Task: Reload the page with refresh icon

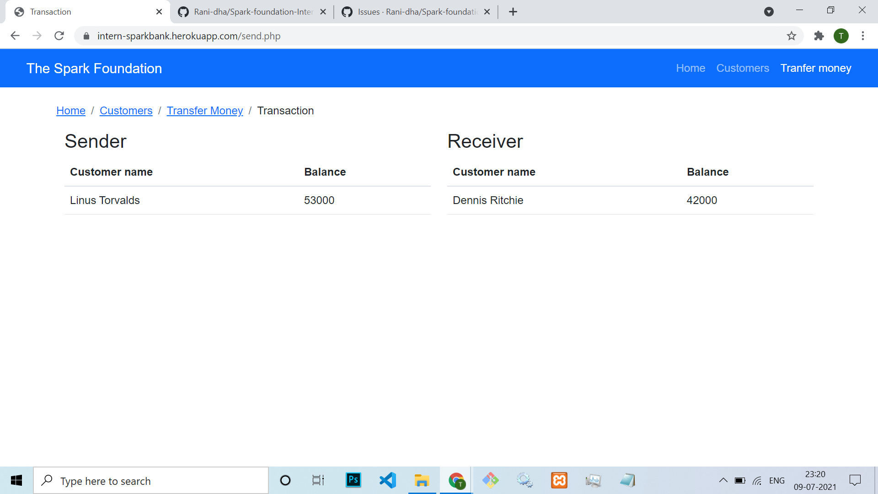Action: pyautogui.click(x=59, y=36)
